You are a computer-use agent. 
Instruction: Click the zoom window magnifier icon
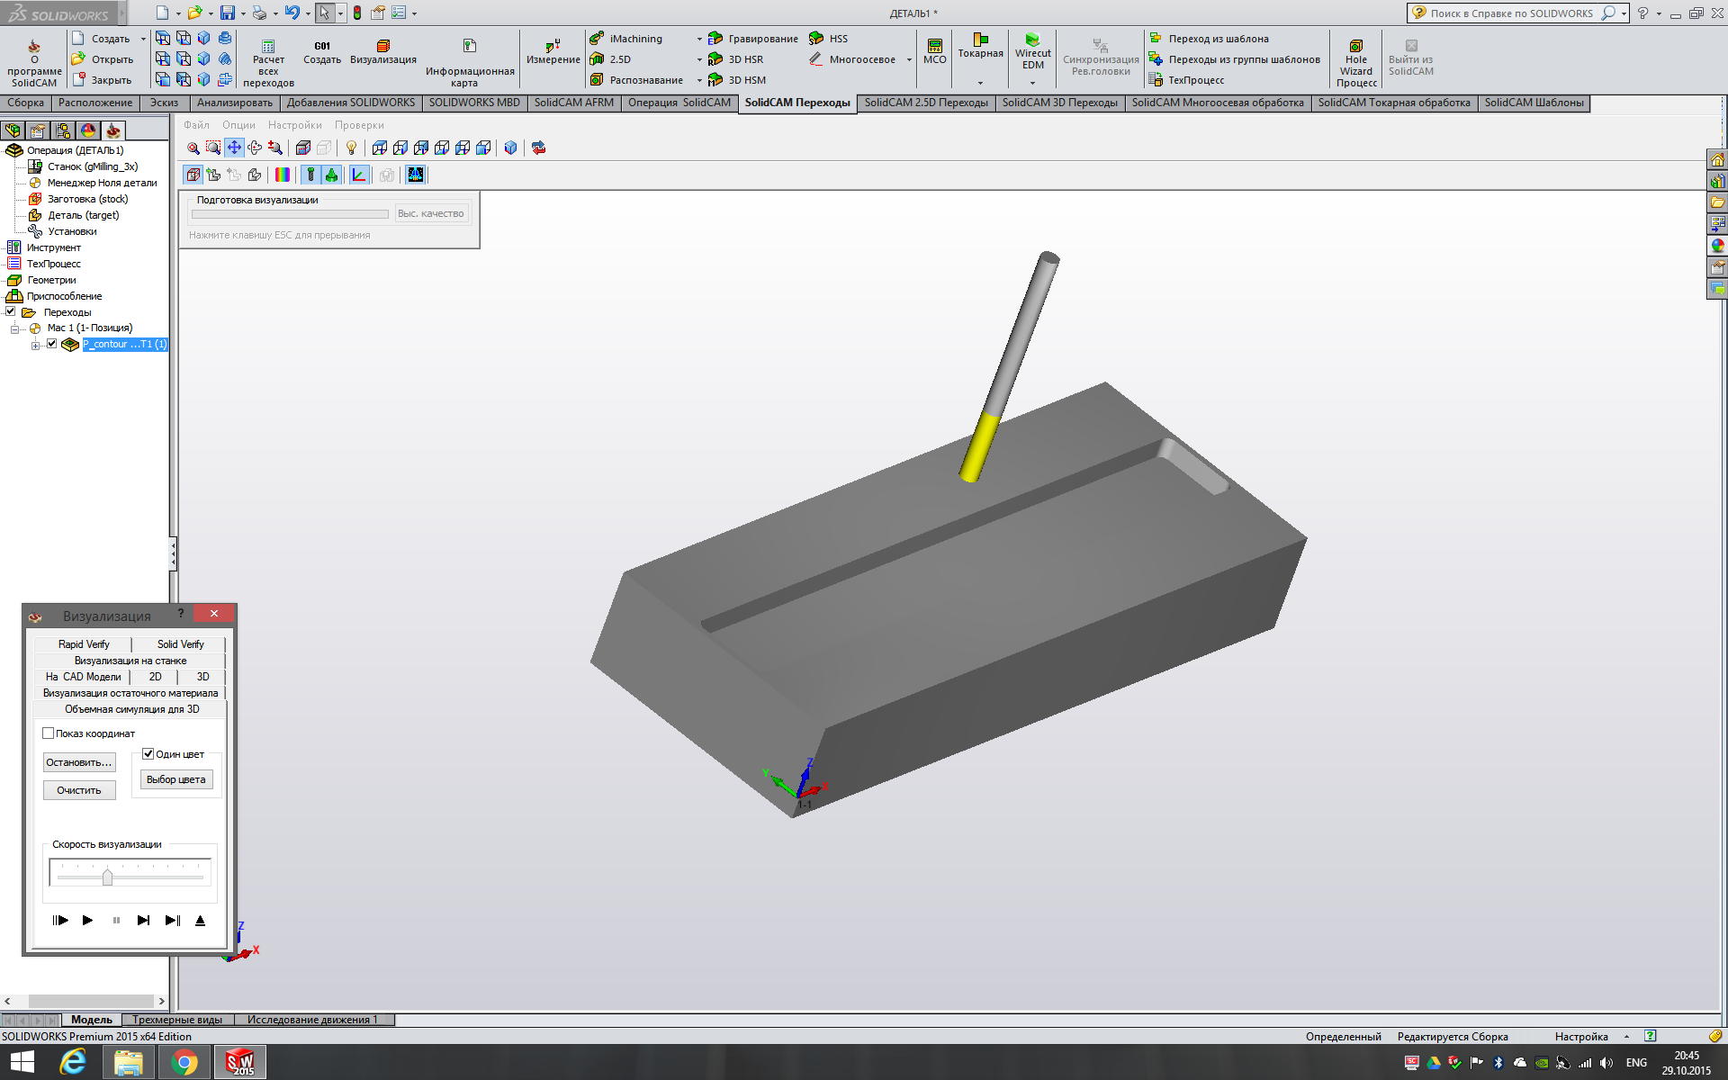(x=213, y=148)
